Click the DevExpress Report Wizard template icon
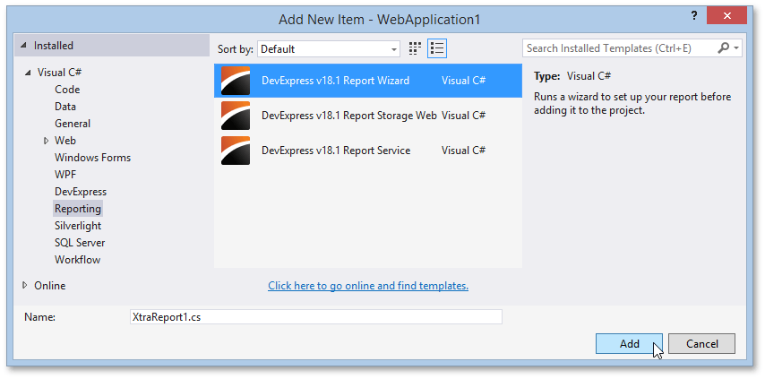The height and width of the screenshot is (379, 765). point(236,81)
